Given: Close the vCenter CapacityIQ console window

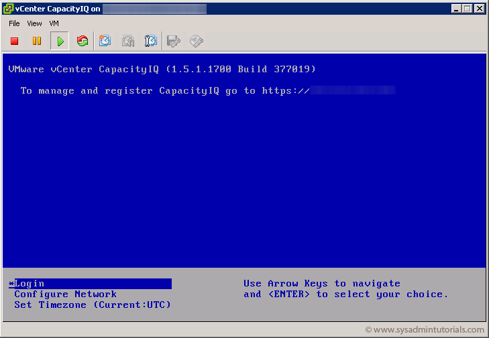Looking at the screenshot, I should [x=480, y=9].
